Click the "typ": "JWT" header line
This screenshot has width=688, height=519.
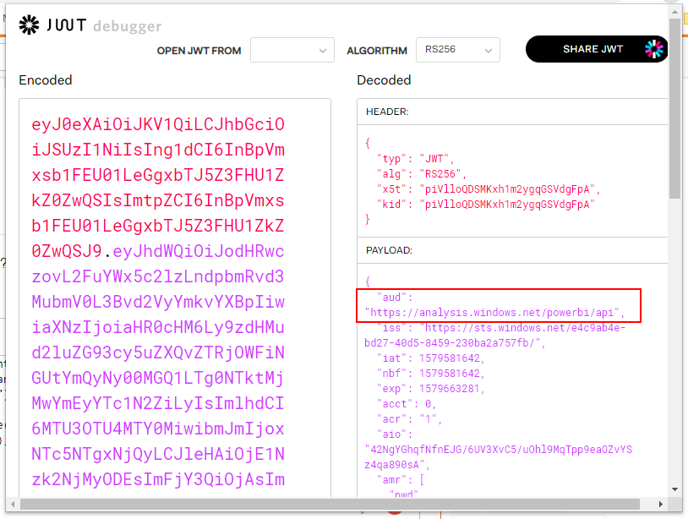click(415, 158)
